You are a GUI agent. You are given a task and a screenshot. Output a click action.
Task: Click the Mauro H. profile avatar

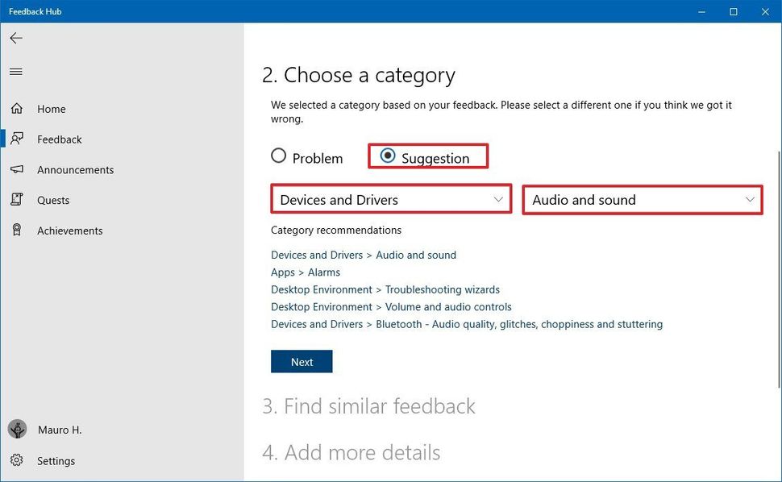(x=17, y=429)
